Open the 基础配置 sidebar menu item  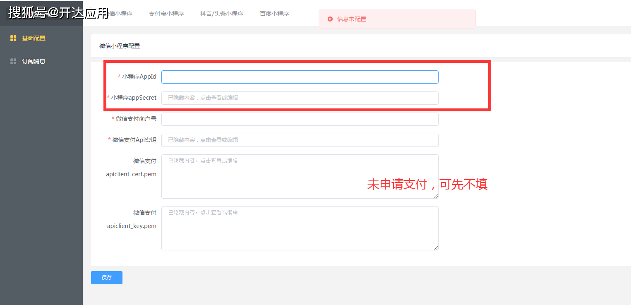click(x=34, y=38)
